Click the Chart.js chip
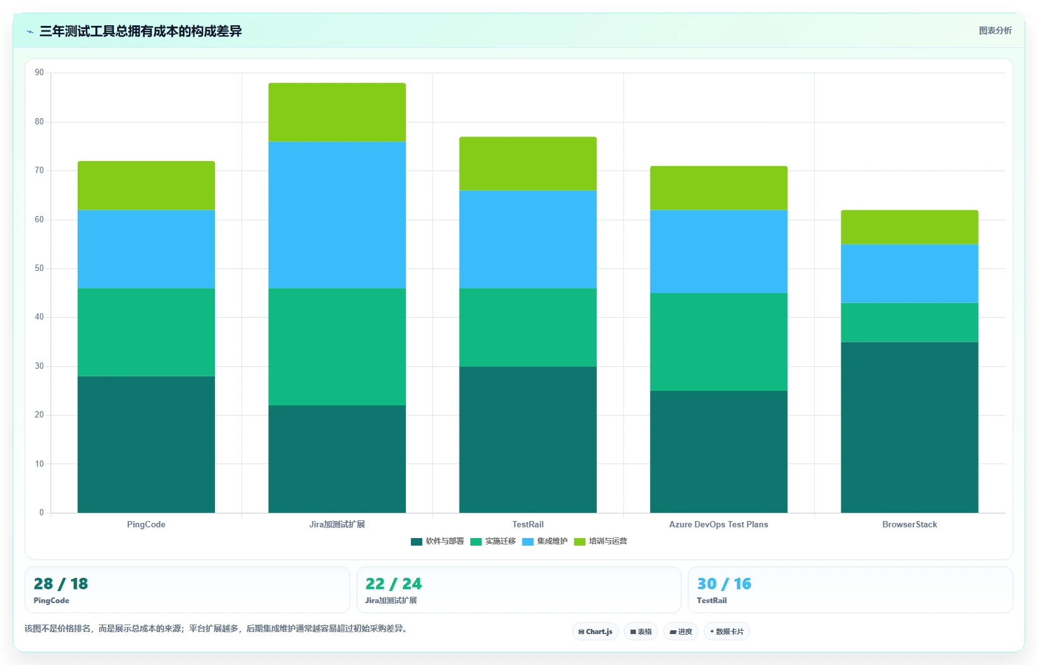 point(595,632)
